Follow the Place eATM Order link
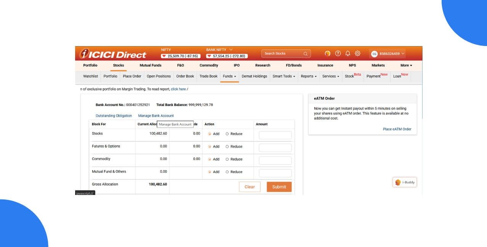Viewport: 487px width, 247px height. click(397, 129)
